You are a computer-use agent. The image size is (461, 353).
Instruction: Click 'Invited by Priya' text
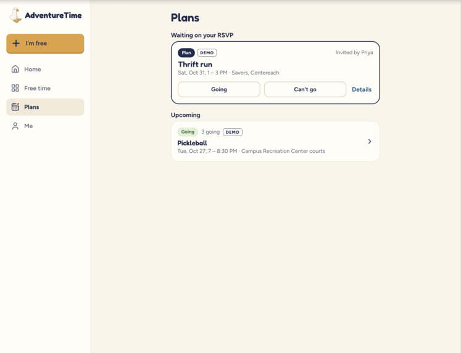coord(354,52)
